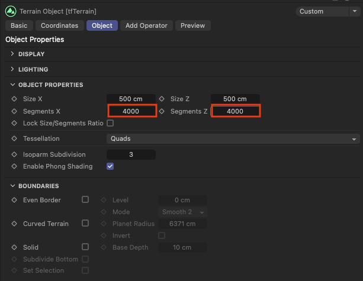This screenshot has width=363, height=281.
Task: Click the Isoparm Subdivision field
Action: click(131, 154)
